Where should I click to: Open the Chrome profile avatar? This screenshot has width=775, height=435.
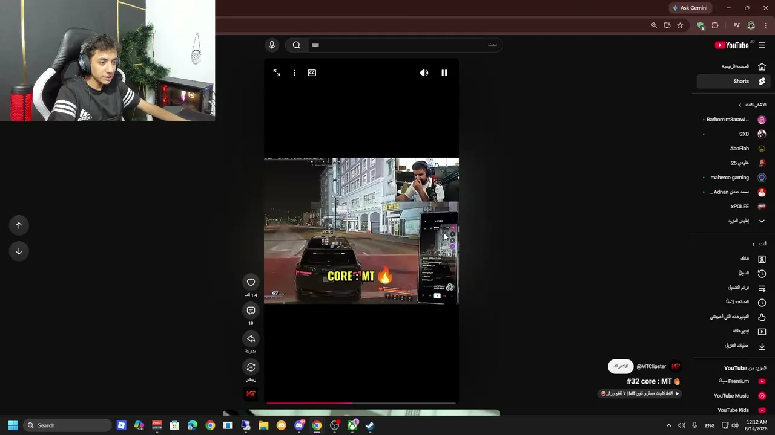[751, 25]
